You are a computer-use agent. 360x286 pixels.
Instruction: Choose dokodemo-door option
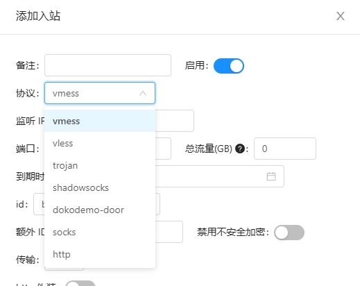tap(100, 210)
